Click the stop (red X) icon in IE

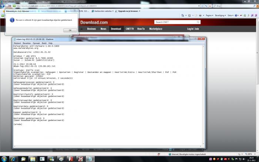[x=210, y=6]
